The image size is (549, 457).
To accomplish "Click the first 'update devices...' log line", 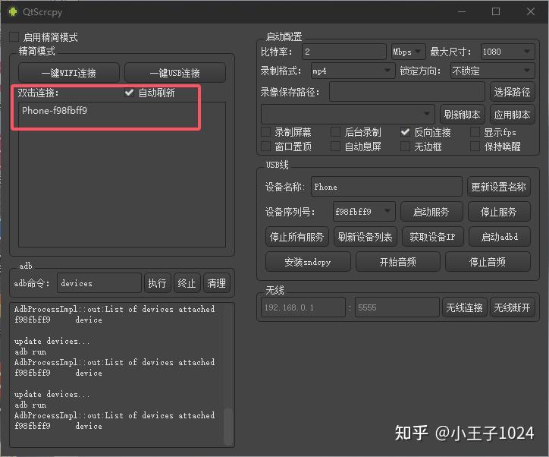I will click(x=52, y=341).
